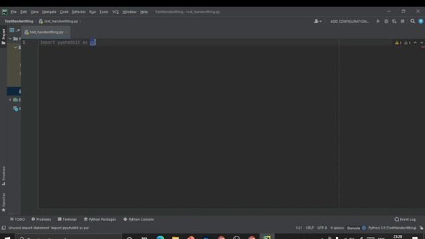The height and width of the screenshot is (239, 425).
Task: Click the Stop square icon in the toolbar
Action: tap(402, 21)
